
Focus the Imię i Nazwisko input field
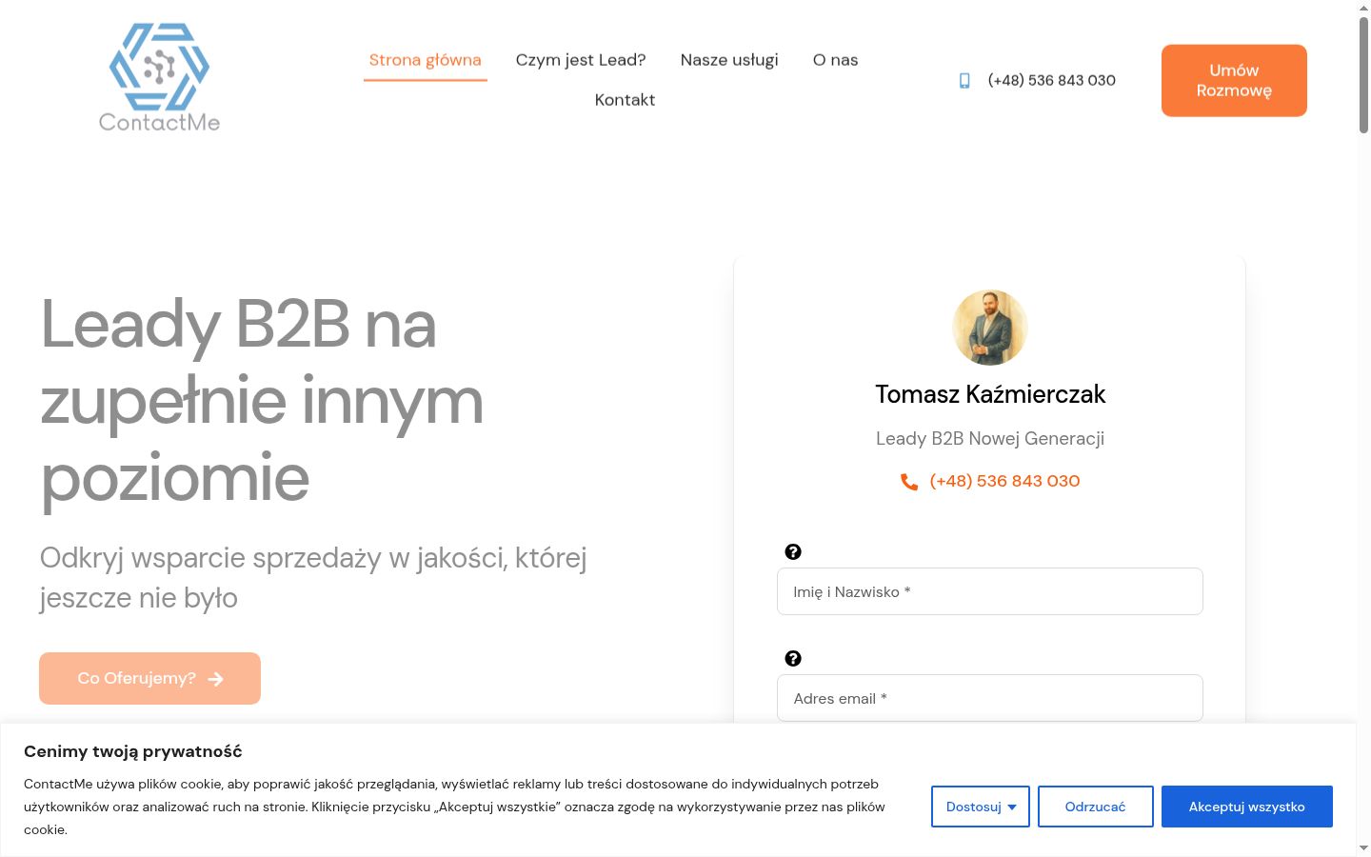pos(990,591)
